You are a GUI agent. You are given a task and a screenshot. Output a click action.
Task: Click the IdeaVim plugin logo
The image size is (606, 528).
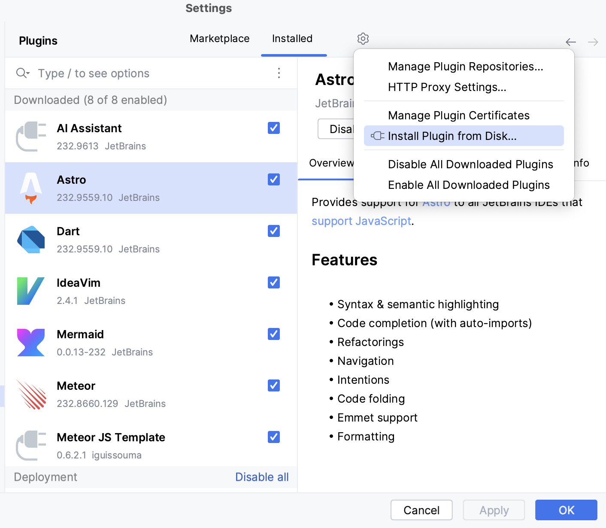(x=31, y=291)
